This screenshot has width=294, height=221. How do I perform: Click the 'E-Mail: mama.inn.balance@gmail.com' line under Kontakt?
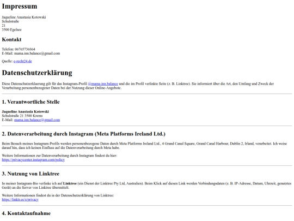31,53
